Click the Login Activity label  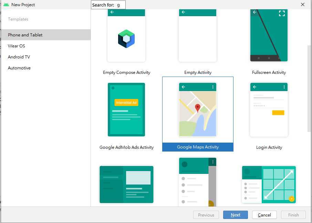pos(269,147)
